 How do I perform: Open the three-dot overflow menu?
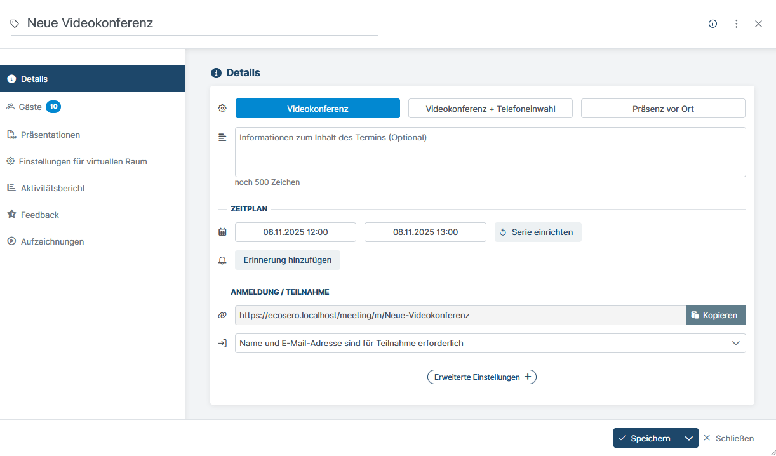pos(736,23)
